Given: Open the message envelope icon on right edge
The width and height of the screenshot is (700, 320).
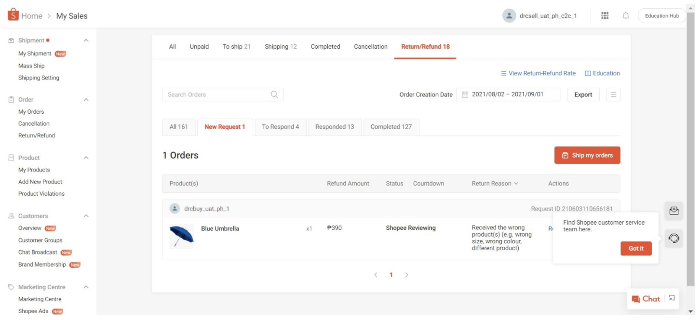Looking at the screenshot, I should coord(673,210).
